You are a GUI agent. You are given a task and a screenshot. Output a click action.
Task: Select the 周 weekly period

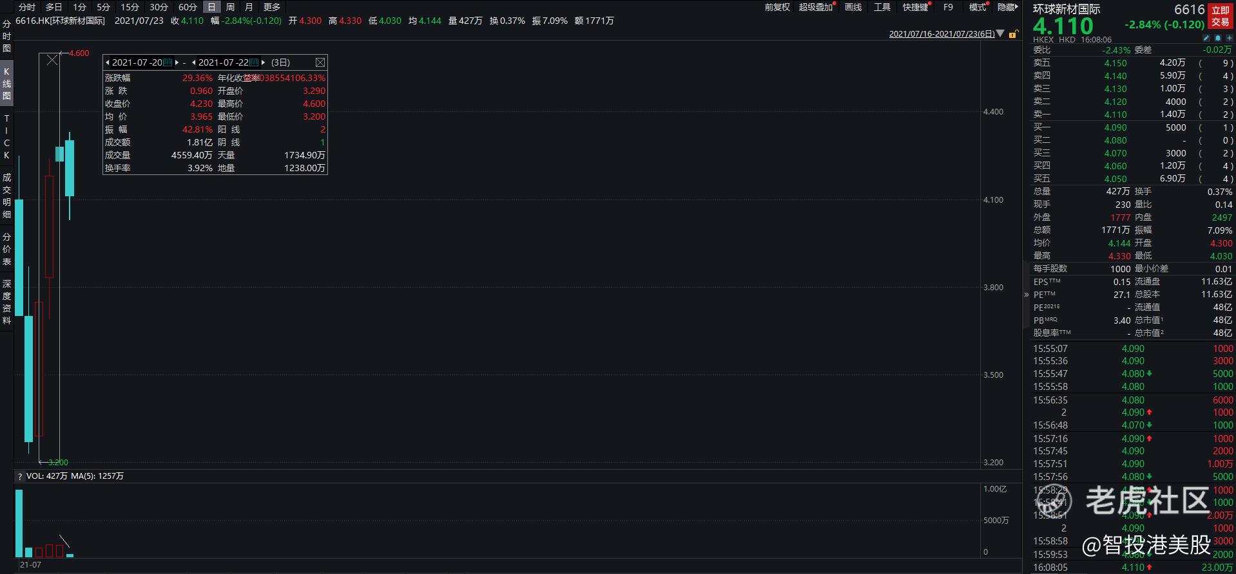pos(230,7)
